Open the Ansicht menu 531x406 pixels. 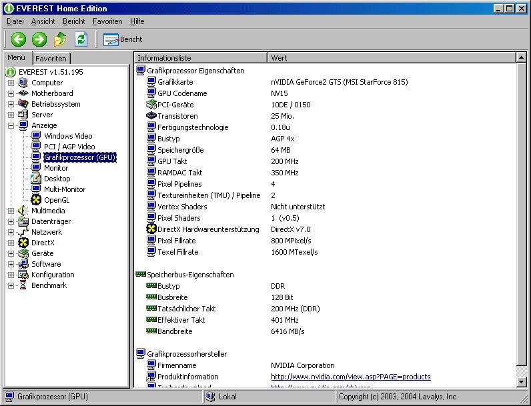43,21
